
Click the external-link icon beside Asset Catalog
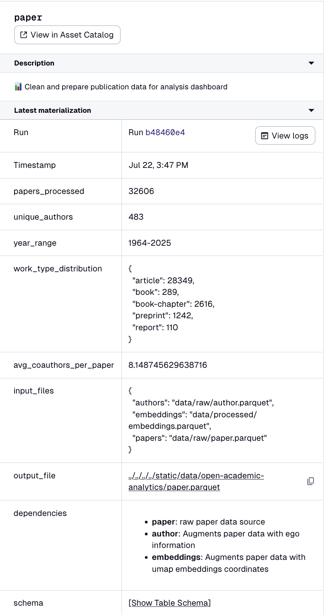[x=24, y=35]
